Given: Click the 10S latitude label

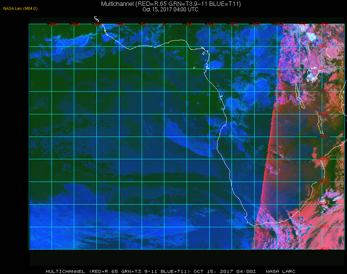Looking at the screenshot, I should coord(324,114).
